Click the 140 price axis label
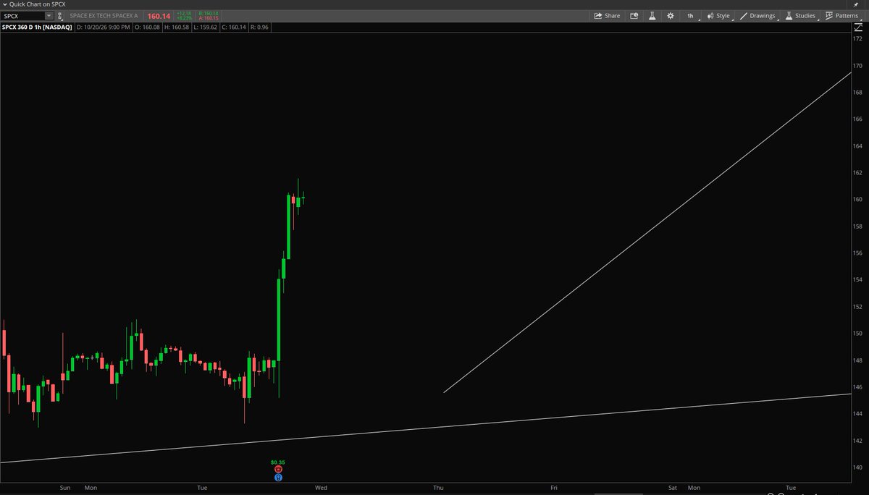 [x=858, y=467]
